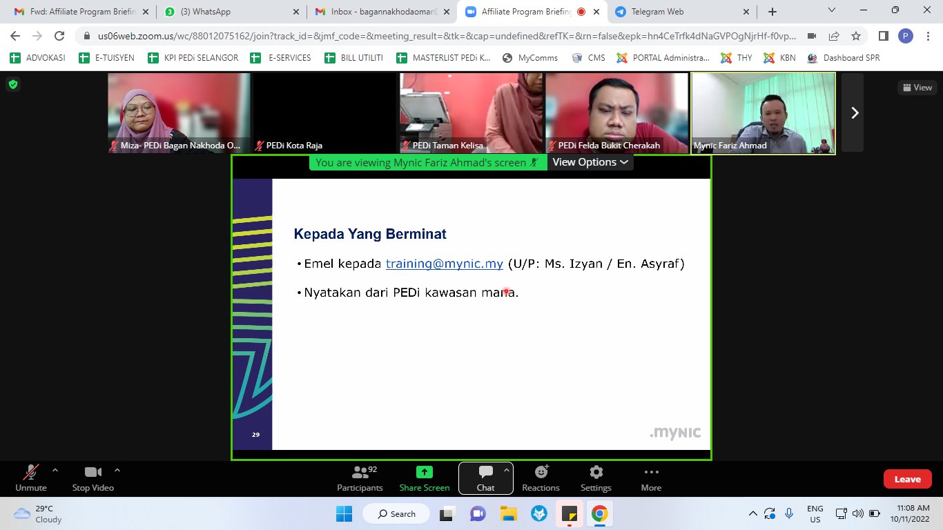This screenshot has height=530, width=943.
Task: Switch layout using the View button
Action: pos(916,88)
